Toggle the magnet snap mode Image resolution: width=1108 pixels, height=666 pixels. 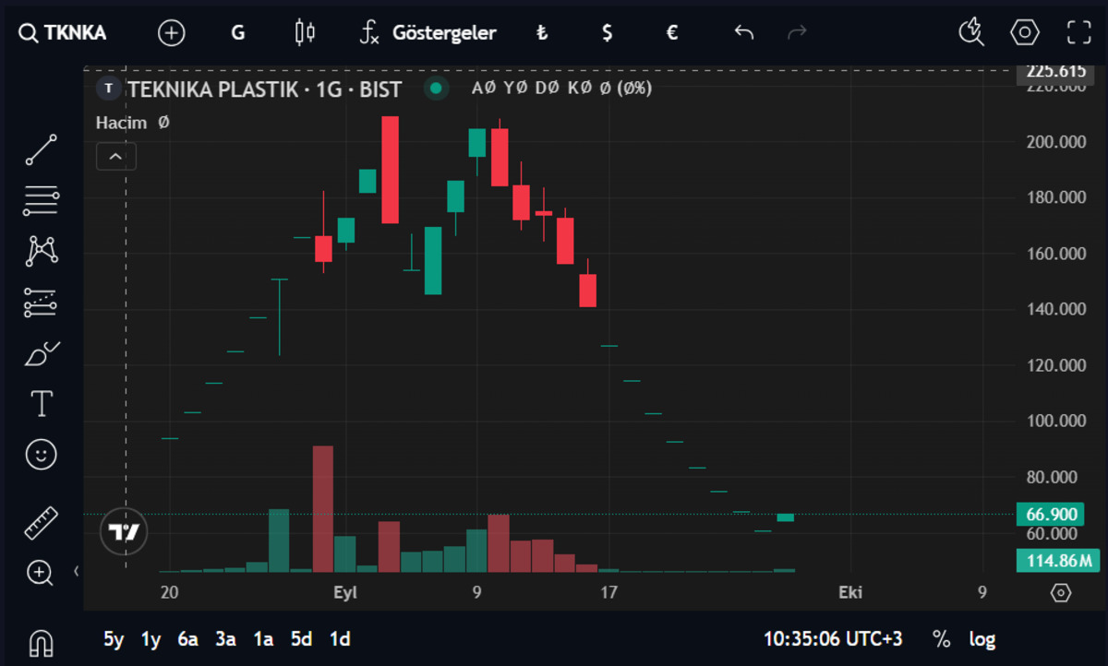coord(42,642)
